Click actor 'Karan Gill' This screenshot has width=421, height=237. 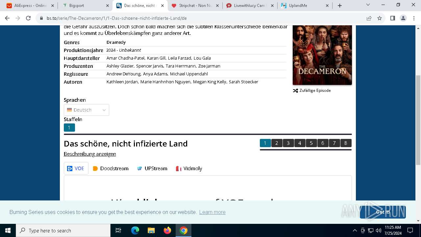point(156,58)
